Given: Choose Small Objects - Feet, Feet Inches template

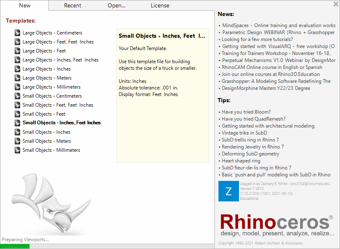Looking at the screenshot, I should pos(58,105).
